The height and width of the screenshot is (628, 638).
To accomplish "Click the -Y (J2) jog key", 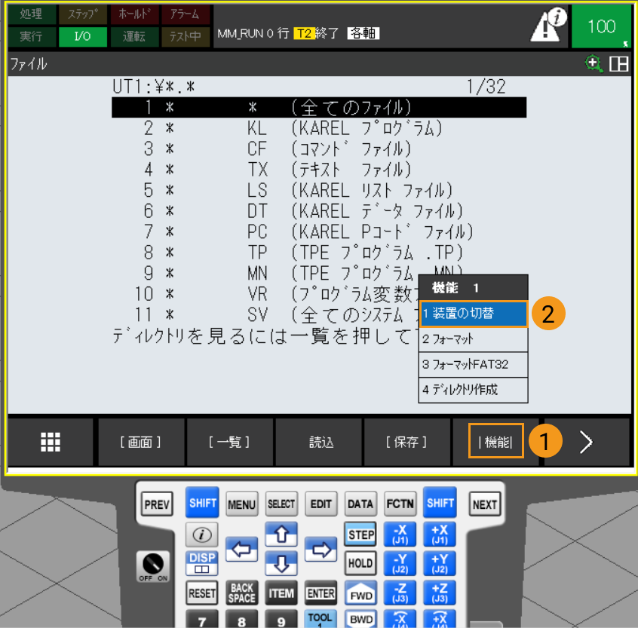I will 400,563.
